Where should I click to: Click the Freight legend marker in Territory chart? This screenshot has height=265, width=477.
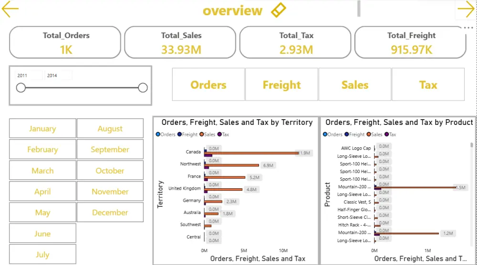point(179,134)
